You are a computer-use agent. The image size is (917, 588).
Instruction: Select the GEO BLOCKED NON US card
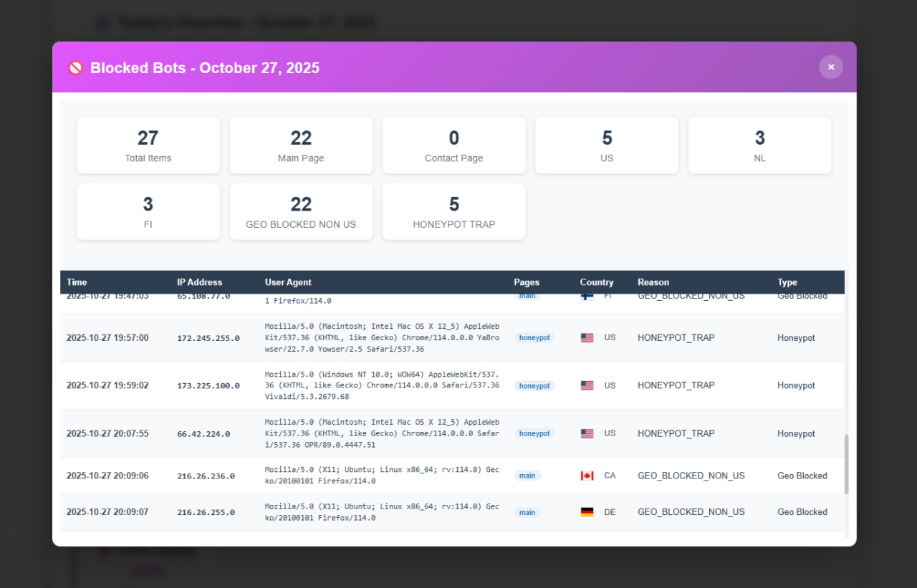(301, 211)
